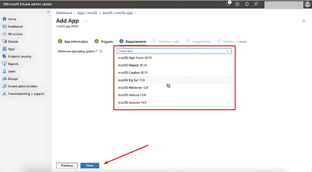Click the Reports sidebar icon
The width and height of the screenshot is (312, 172).
(x=4, y=64)
